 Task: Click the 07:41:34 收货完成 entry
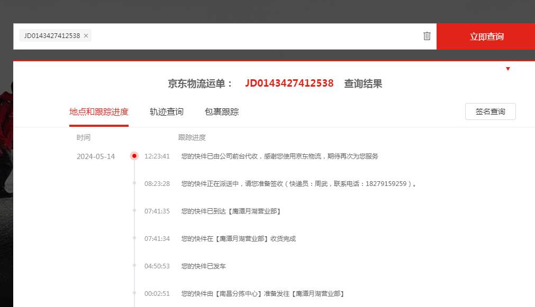[239, 238]
